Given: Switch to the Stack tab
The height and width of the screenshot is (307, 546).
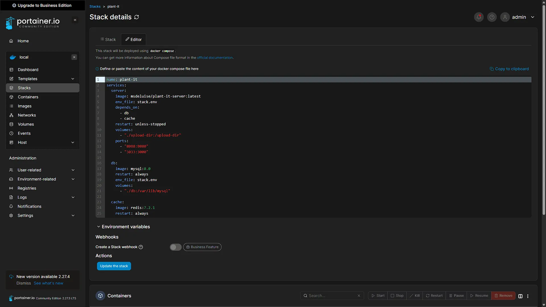Looking at the screenshot, I should 108,40.
